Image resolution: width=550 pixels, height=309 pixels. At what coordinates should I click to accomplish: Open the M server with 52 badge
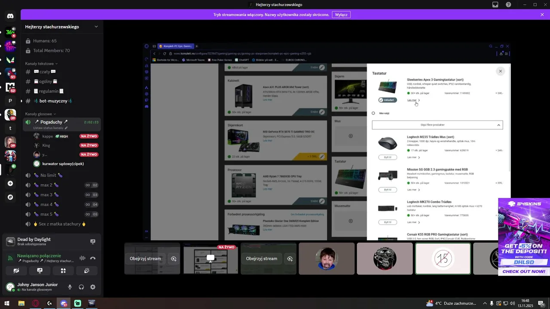point(10,87)
